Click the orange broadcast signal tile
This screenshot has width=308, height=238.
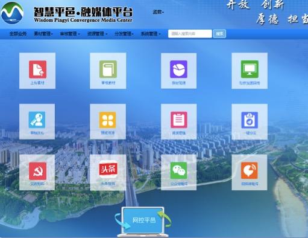250,172
